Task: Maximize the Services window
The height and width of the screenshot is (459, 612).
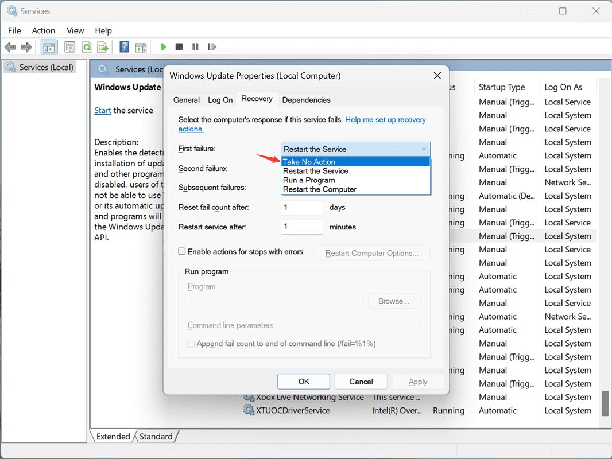Action: click(563, 11)
